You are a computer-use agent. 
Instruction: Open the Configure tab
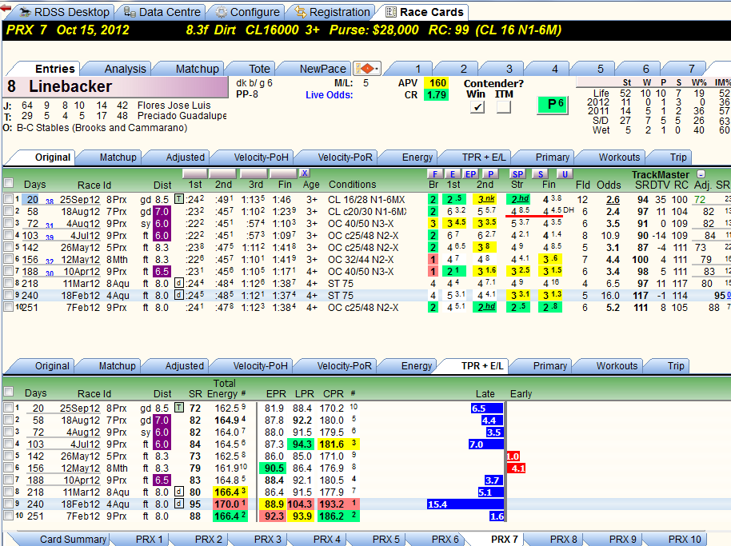[248, 12]
